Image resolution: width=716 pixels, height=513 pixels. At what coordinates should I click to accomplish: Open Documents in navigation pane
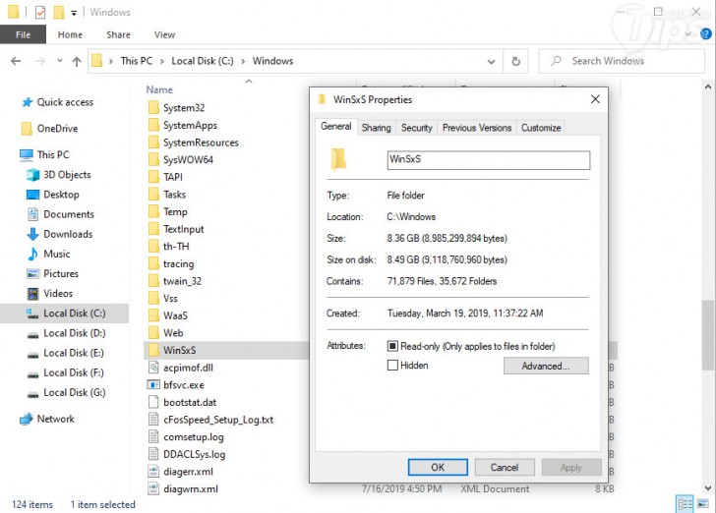(x=60, y=214)
